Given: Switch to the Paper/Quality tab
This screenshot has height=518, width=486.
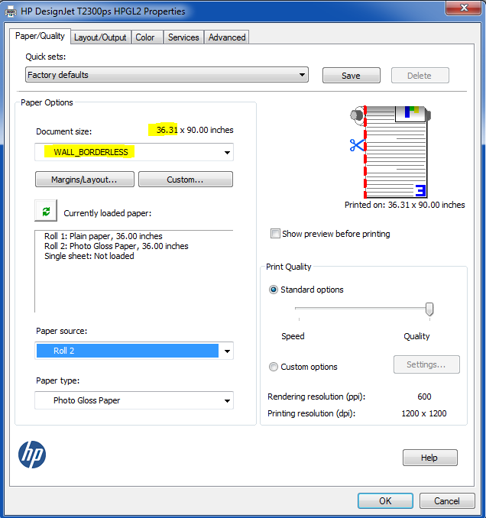Looking at the screenshot, I should [40, 36].
